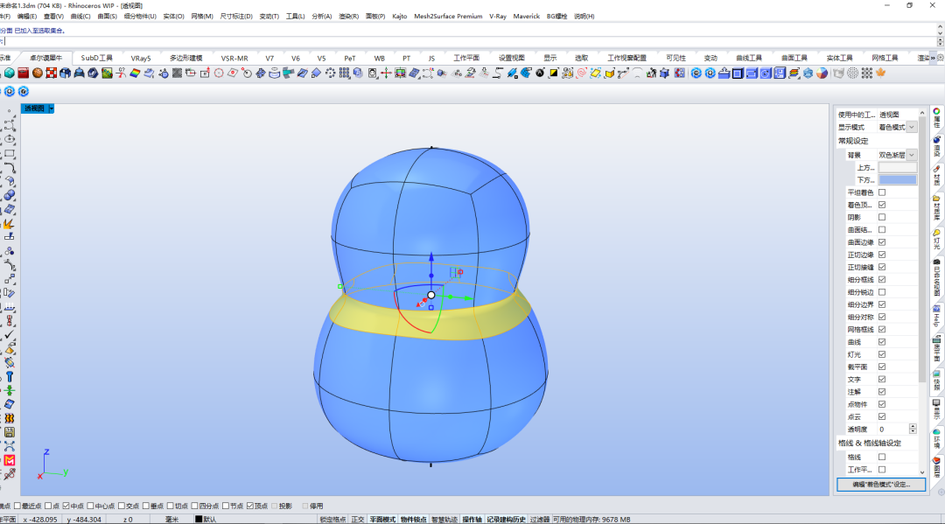Switch to the SubD工具 toolbar tab
Viewport: 945px width, 524px height.
96,58
